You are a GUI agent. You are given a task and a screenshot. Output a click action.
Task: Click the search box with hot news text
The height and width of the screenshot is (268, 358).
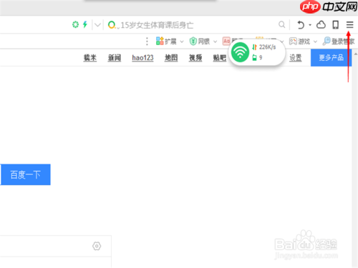click(x=195, y=25)
